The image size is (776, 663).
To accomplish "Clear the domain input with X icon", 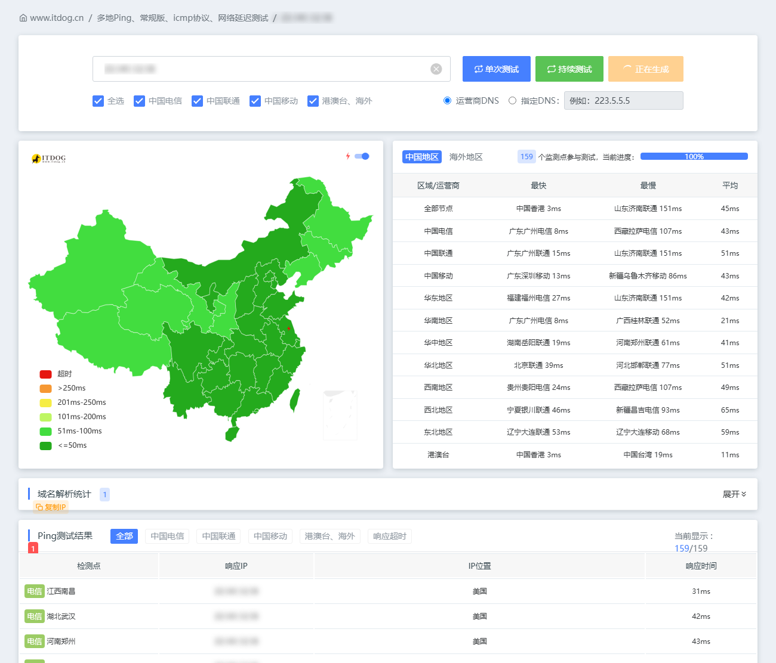I will 436,69.
